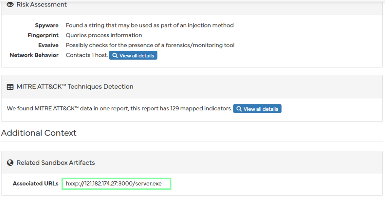Viewport: 385px width, 202px height.
Task: Open View all details for MITRE ATT&CK report
Action: [257, 109]
